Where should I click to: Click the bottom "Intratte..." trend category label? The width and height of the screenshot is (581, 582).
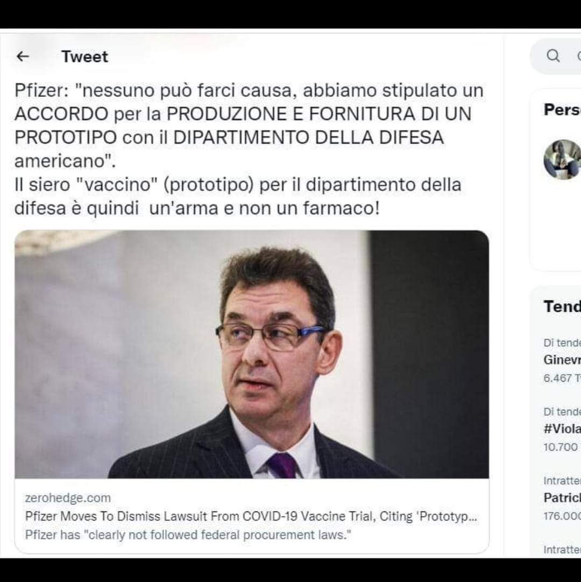pos(562,549)
